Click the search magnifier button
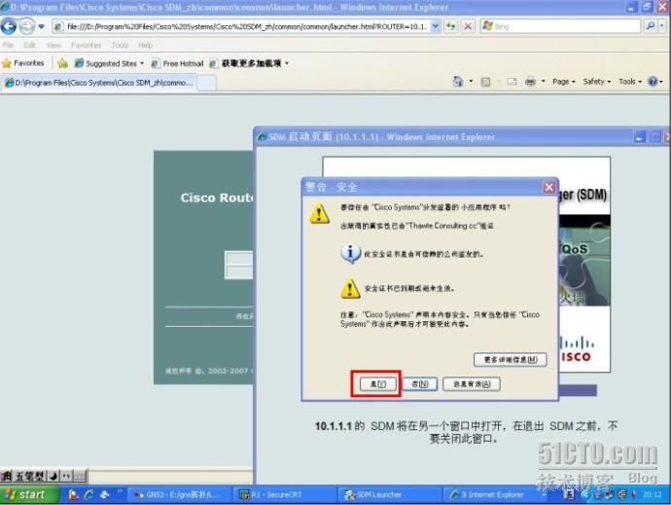Image resolution: width=671 pixels, height=505 pixels. click(x=650, y=26)
